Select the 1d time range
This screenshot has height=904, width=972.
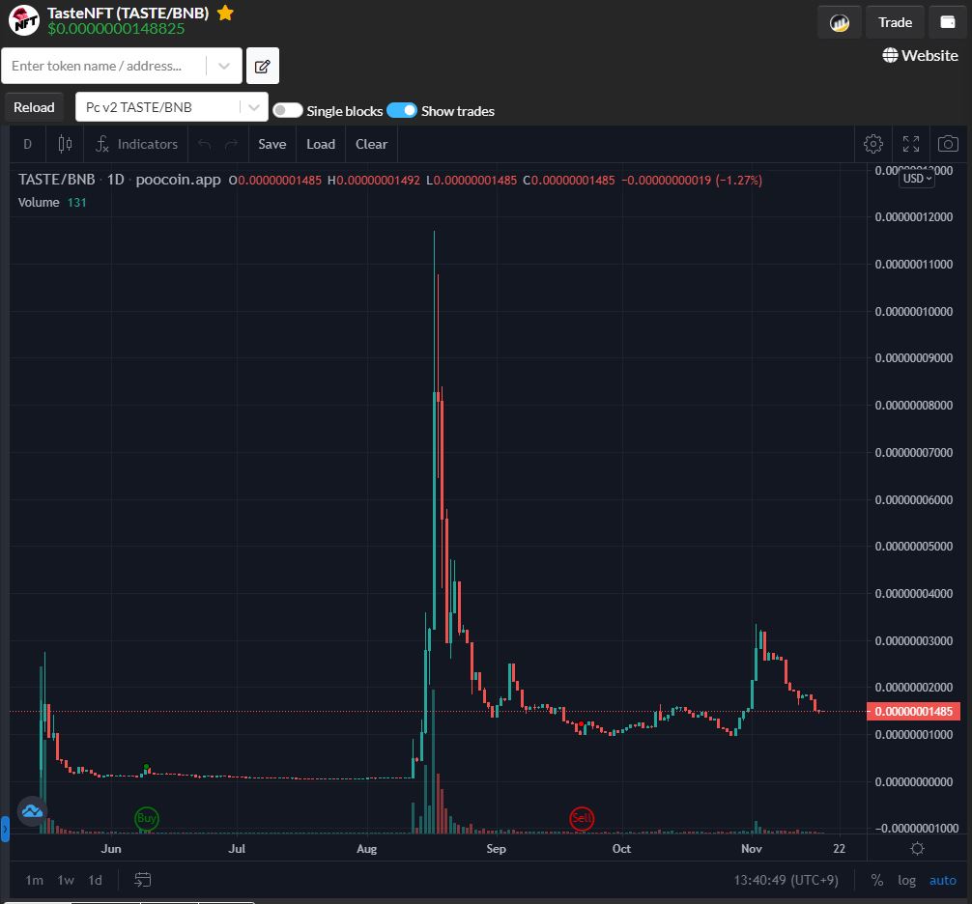point(95,880)
